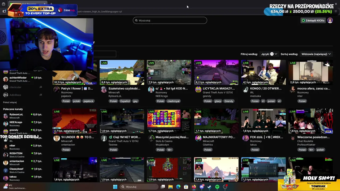Switch to Discord on the taskbar

pos(202,187)
